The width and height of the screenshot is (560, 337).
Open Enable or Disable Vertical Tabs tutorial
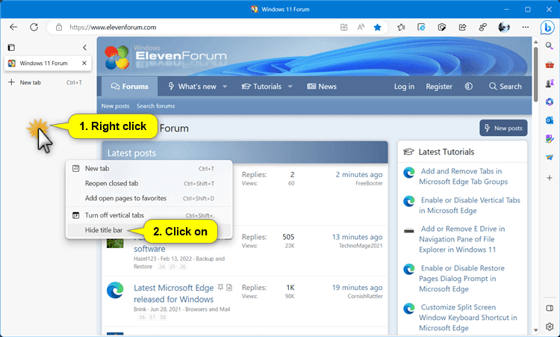[x=470, y=205]
